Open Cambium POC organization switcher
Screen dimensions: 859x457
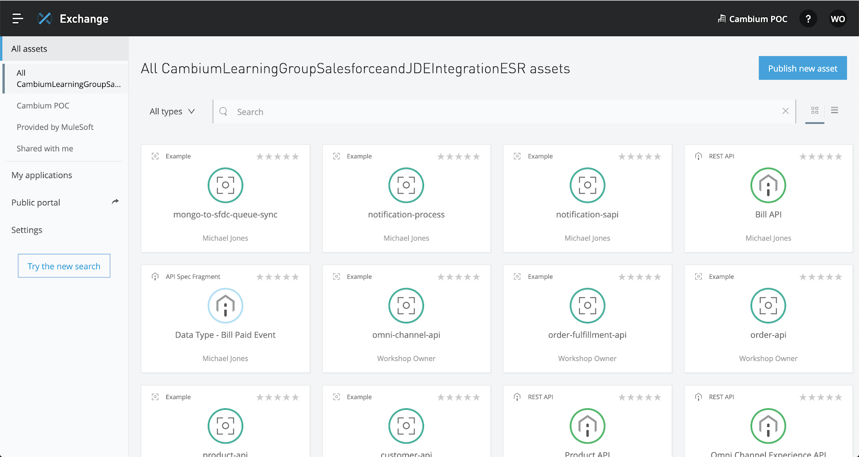[x=753, y=19]
